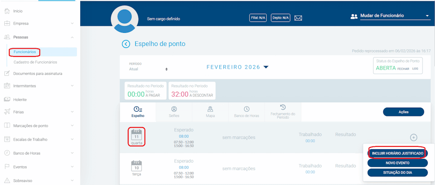The width and height of the screenshot is (435, 185).
Task: Click the group icon beside Mudar de Funcionário
Action: click(x=354, y=16)
